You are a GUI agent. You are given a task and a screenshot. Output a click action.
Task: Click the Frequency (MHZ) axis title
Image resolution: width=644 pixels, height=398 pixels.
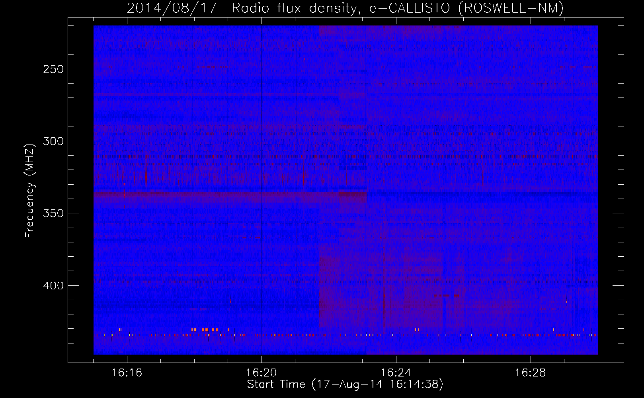click(x=30, y=190)
